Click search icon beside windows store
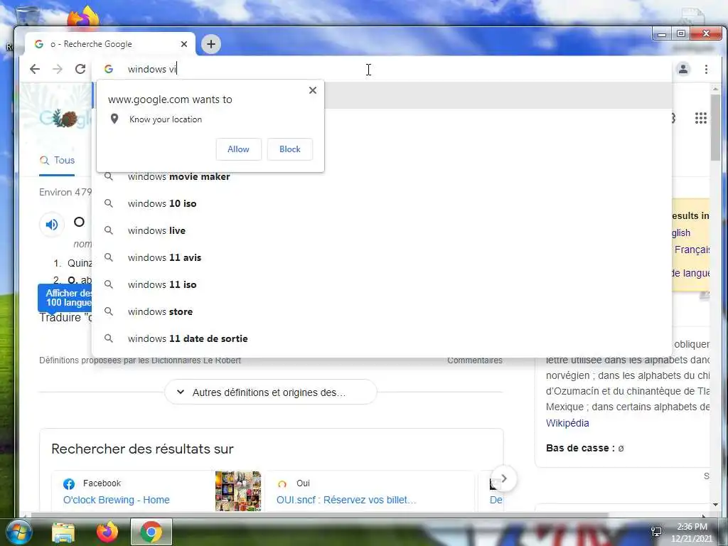This screenshot has width=728, height=546. pos(109,311)
